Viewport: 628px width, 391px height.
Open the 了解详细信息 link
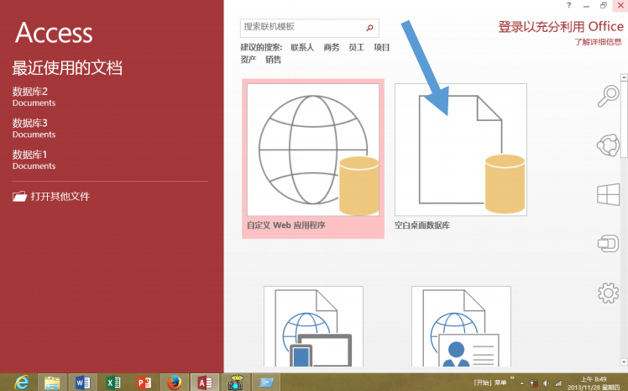pyautogui.click(x=598, y=42)
